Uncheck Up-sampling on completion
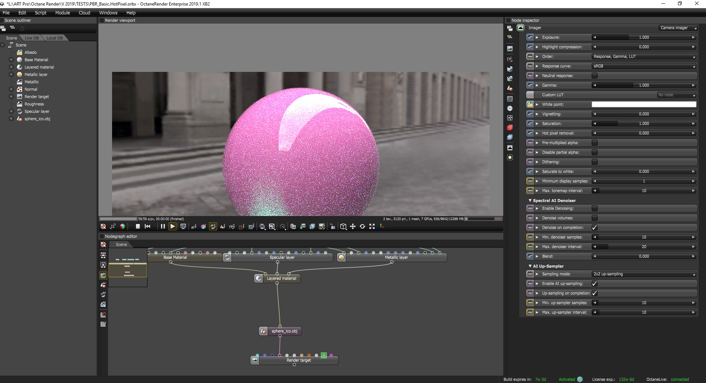 click(x=595, y=293)
